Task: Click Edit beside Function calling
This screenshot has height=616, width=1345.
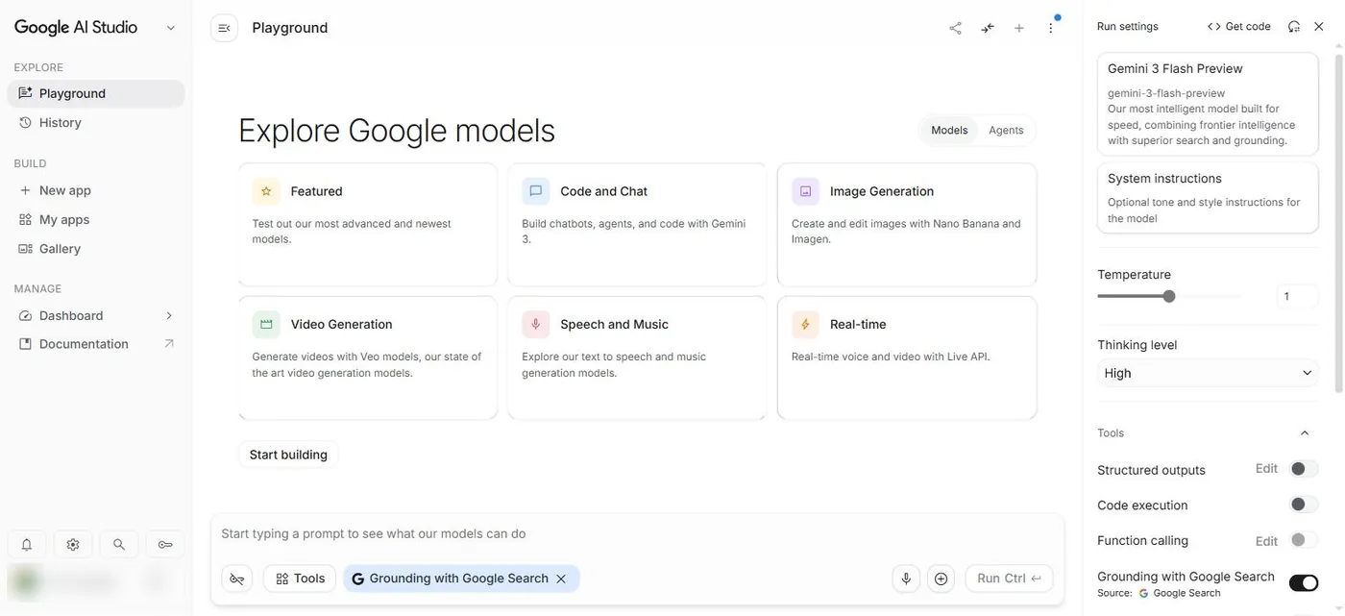Action: click(x=1266, y=541)
